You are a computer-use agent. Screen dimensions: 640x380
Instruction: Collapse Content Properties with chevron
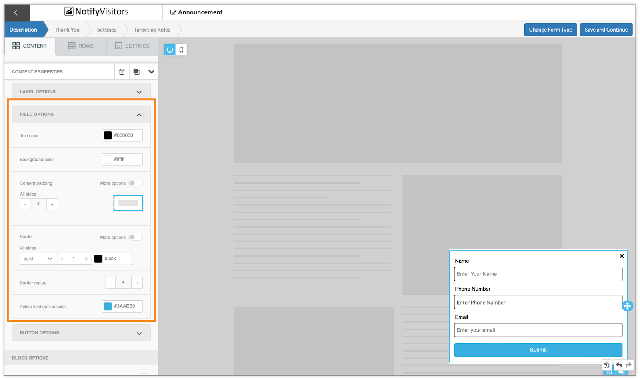point(151,72)
